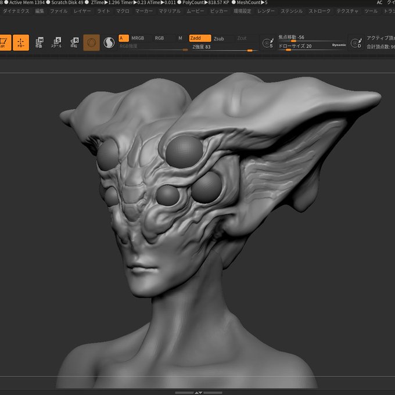Toggle the Dynamic draw size option

[339, 45]
